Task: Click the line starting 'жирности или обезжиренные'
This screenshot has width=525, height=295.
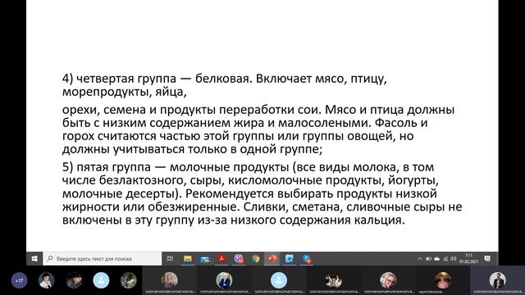Action: (262, 206)
